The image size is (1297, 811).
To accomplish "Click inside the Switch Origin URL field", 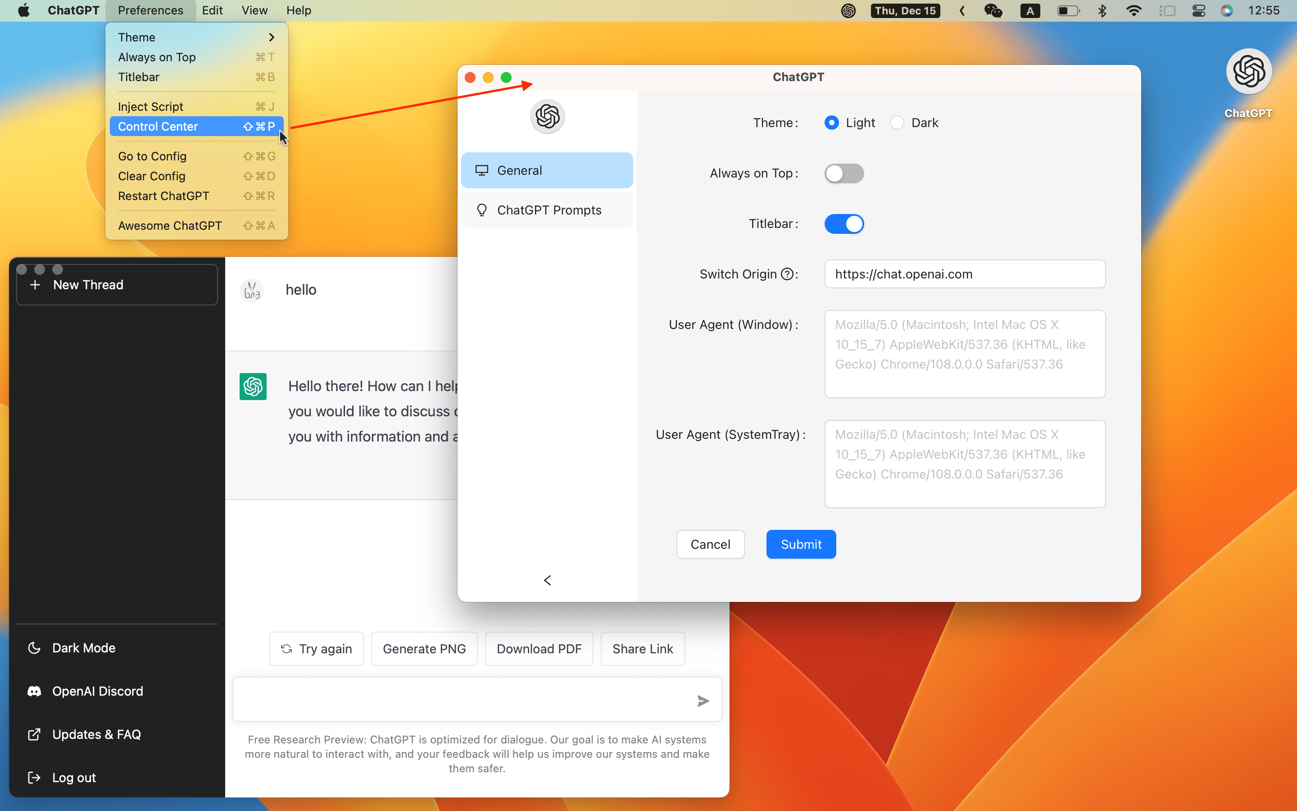I will [x=964, y=273].
